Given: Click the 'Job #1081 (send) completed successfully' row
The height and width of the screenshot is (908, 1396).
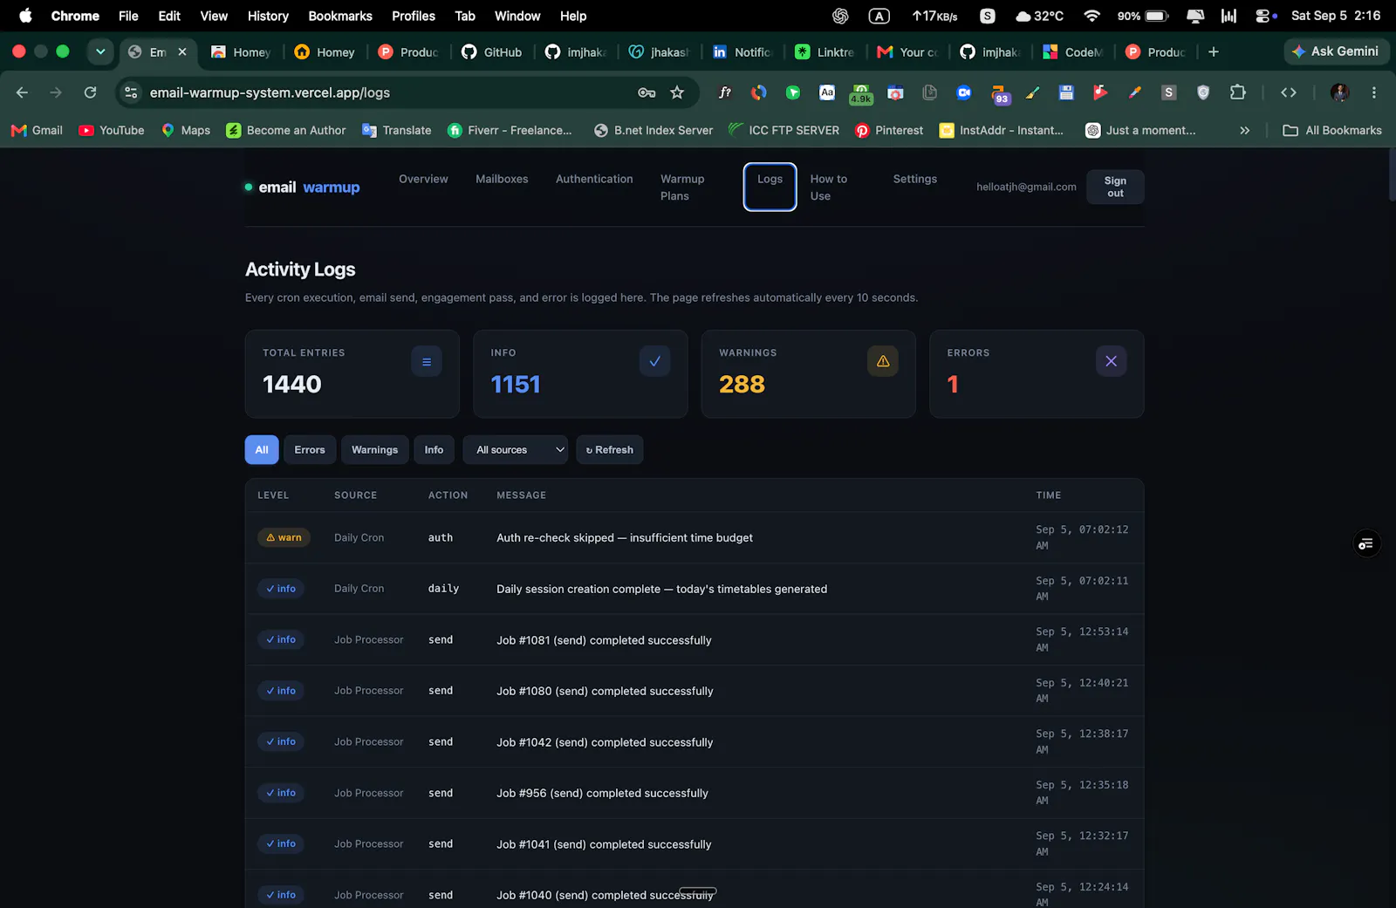Looking at the screenshot, I should click(695, 640).
